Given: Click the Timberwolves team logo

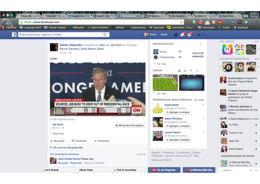Looking at the screenshot, I should pyautogui.click(x=156, y=57).
